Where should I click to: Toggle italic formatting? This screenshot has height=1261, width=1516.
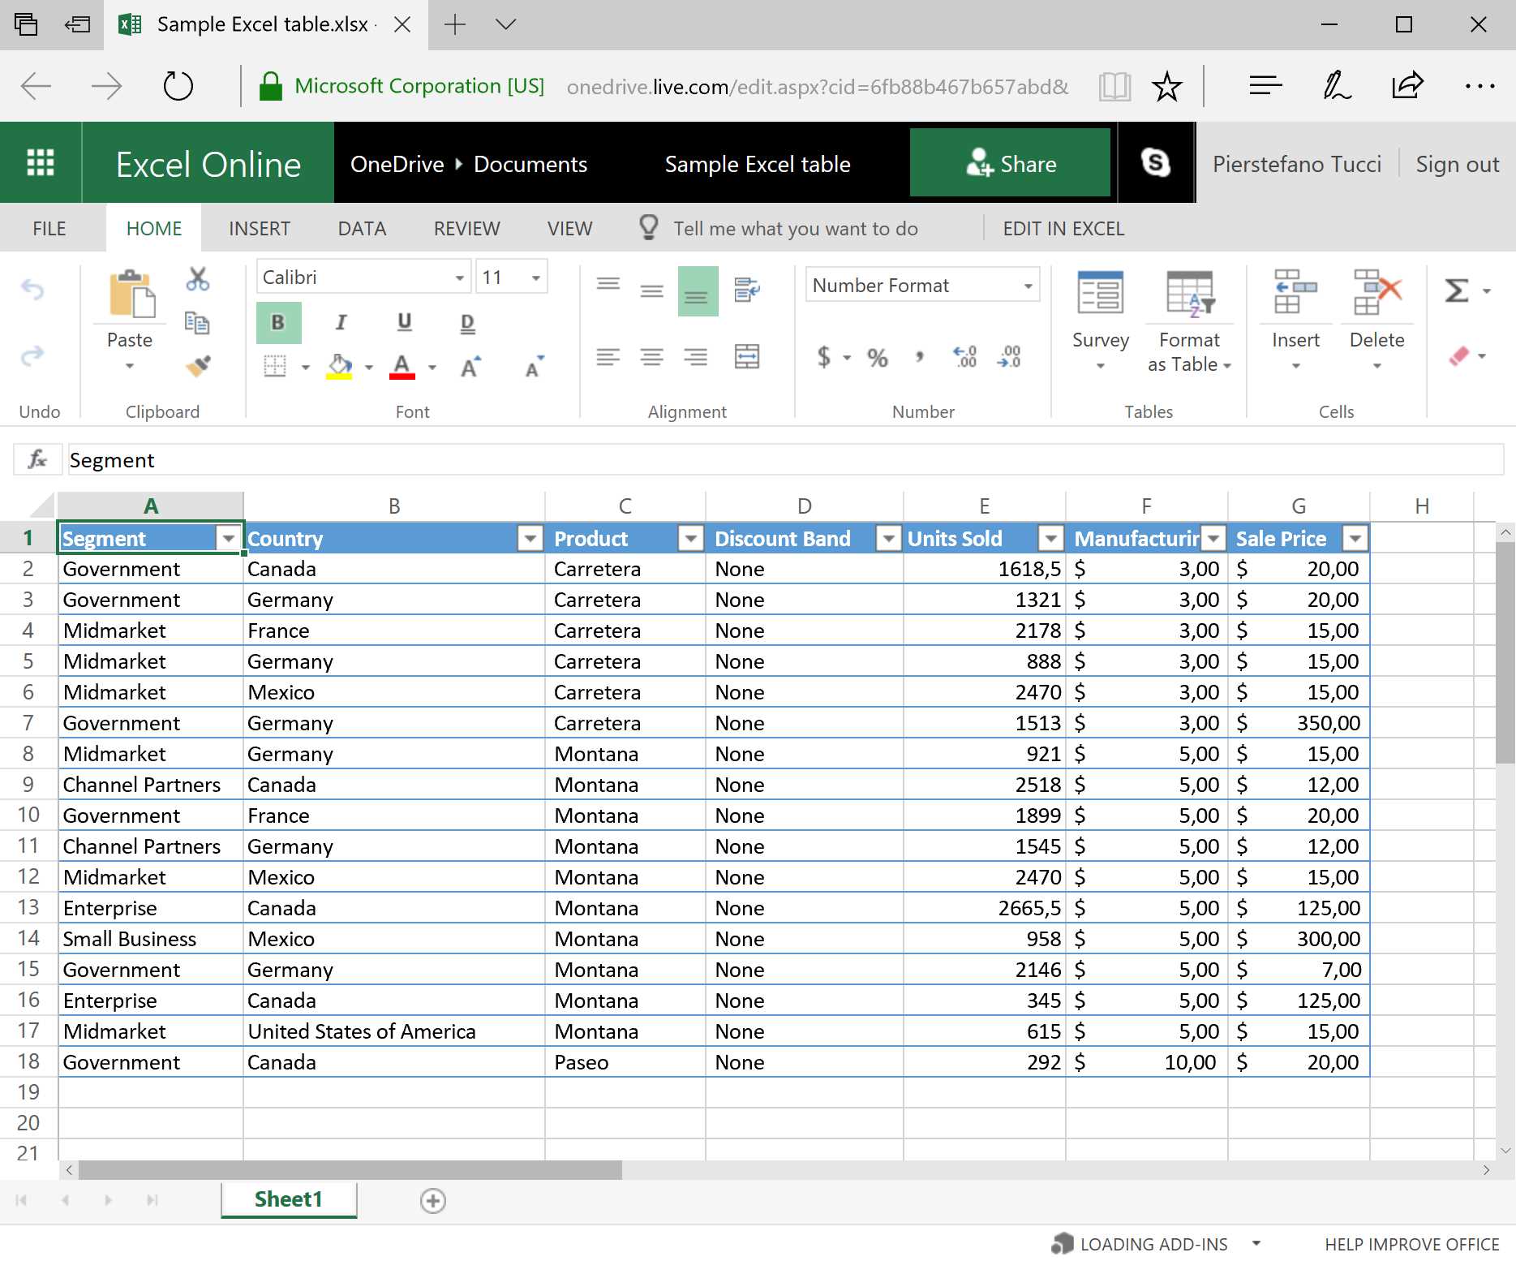tap(341, 322)
